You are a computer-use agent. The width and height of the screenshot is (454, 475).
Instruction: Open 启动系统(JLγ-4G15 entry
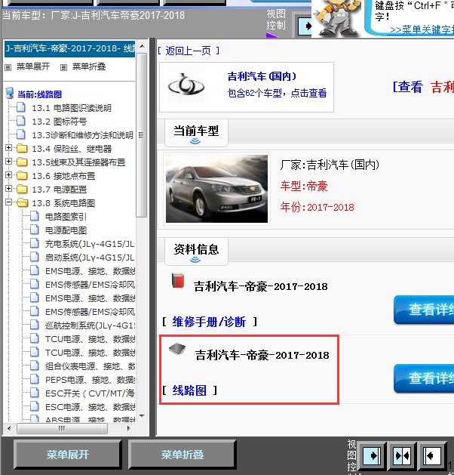[90, 258]
